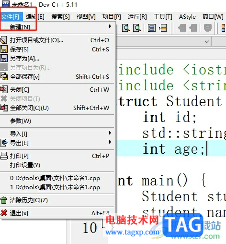This screenshot has height=244, width=226.
Task: Click the export icon beside 导出[E]
Action: [x=4, y=143]
